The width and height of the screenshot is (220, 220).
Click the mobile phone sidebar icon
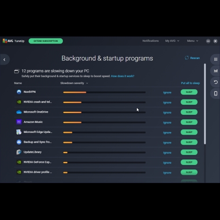[x=216, y=93]
